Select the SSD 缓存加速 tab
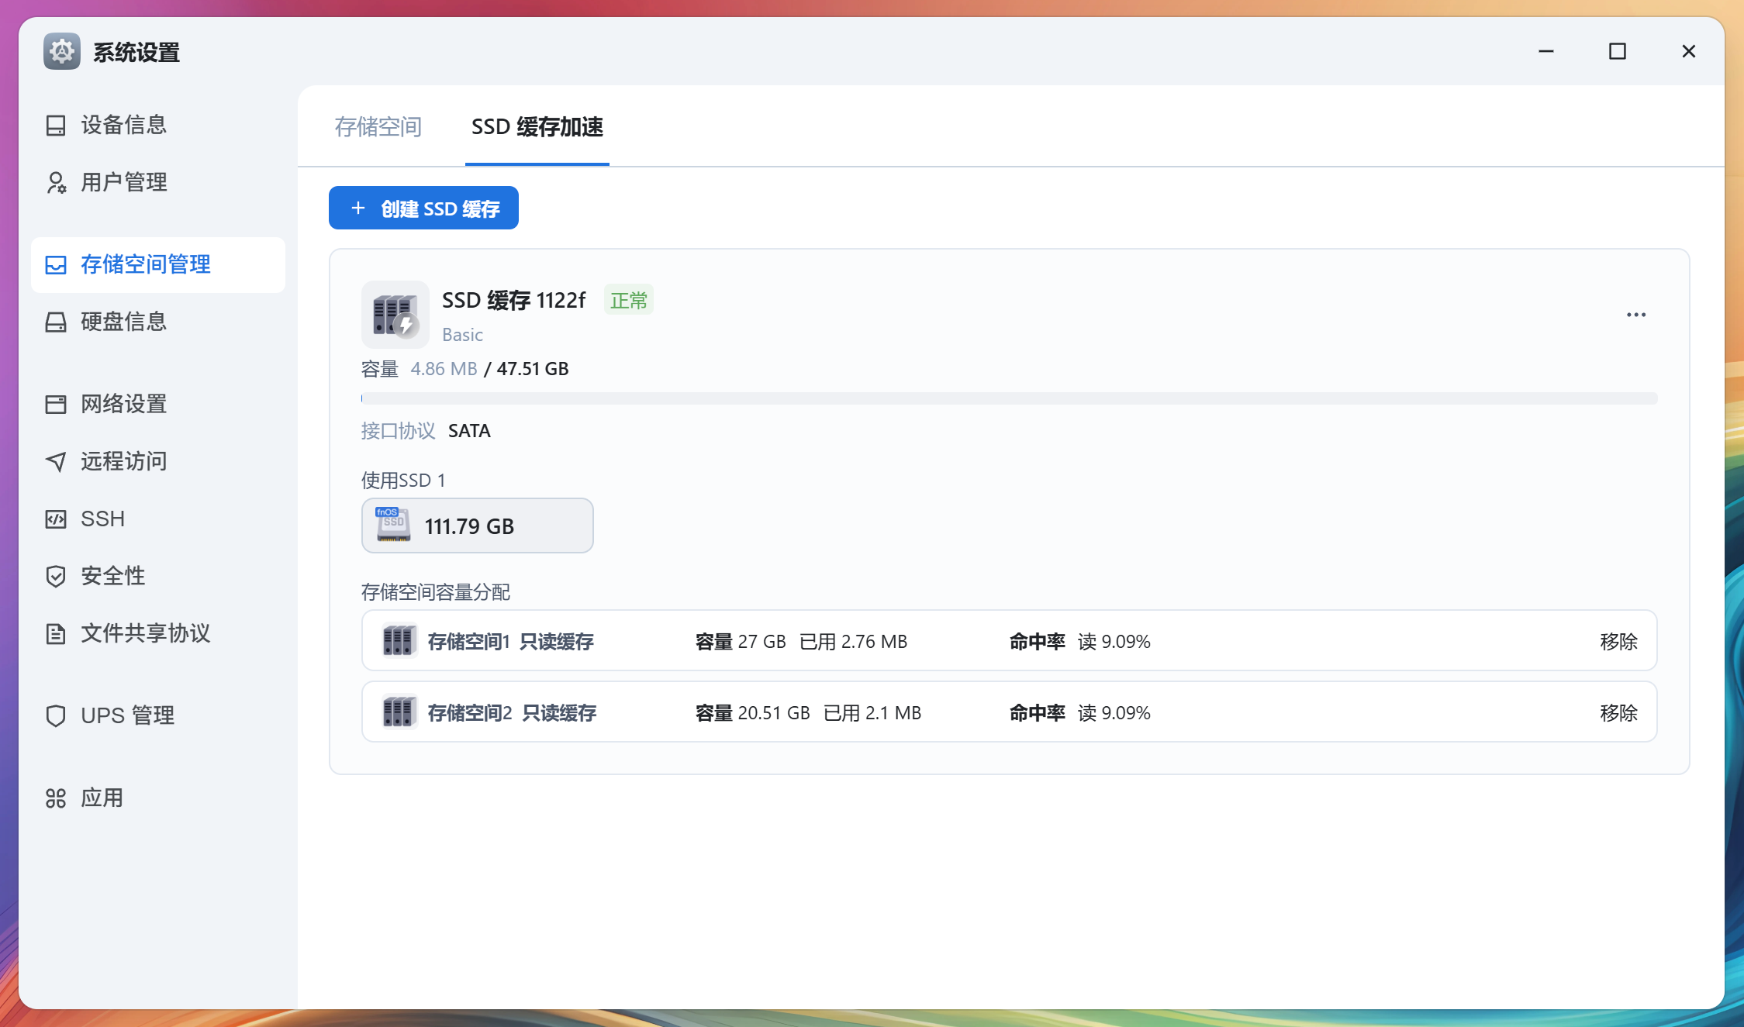 pos(537,129)
